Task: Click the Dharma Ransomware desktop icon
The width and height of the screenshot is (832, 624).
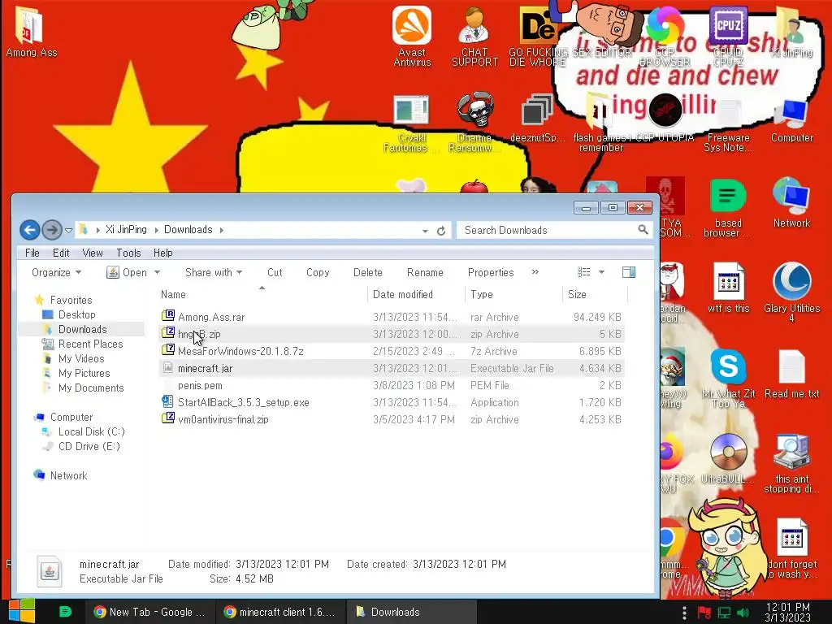Action: point(474,122)
